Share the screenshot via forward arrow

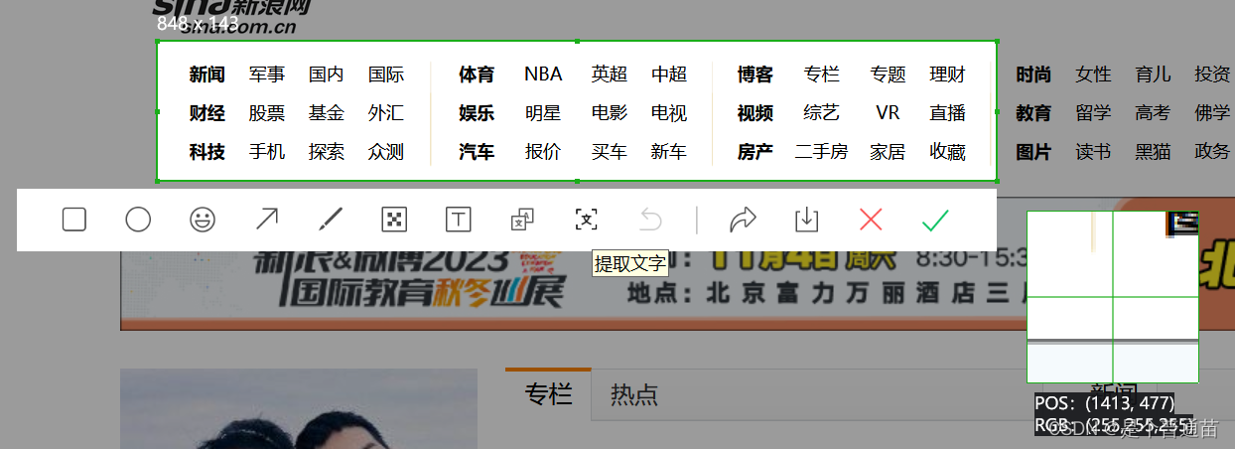(743, 220)
